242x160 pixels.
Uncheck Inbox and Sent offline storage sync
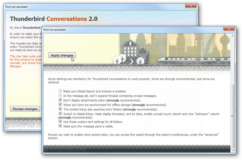tap(60, 104)
